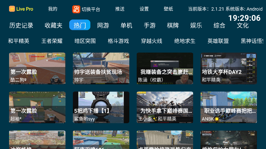
Task: Open 壁纸 wallpaper option
Action: [168, 9]
